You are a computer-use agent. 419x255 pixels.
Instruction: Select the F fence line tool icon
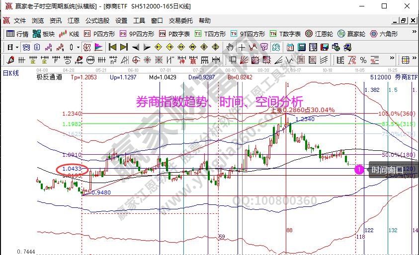point(56,60)
